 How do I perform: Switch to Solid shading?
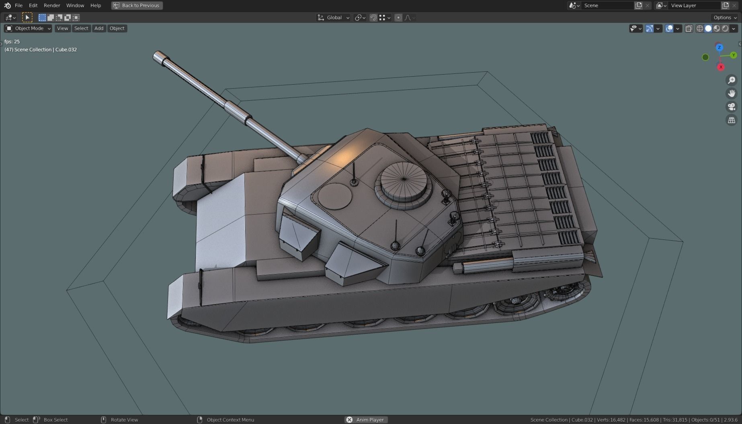click(708, 28)
